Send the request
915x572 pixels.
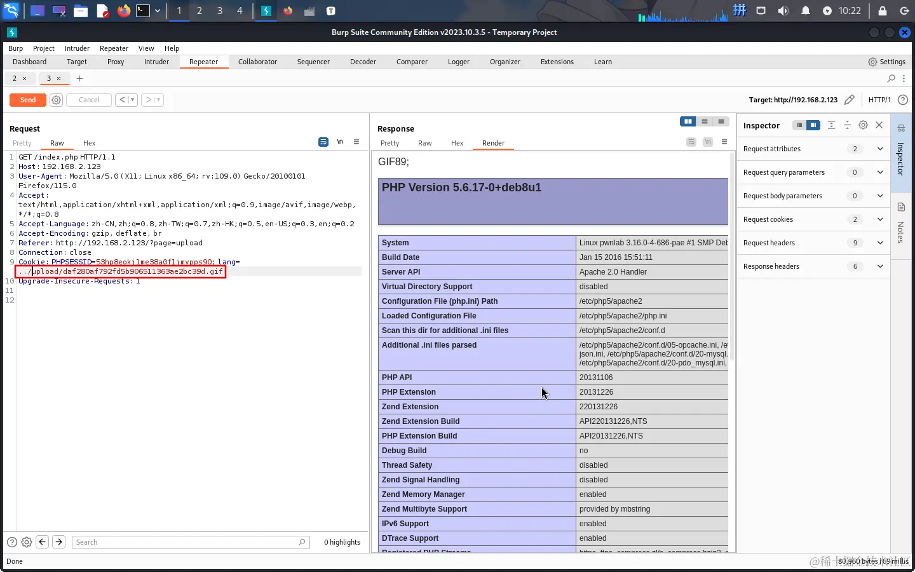pyautogui.click(x=28, y=100)
